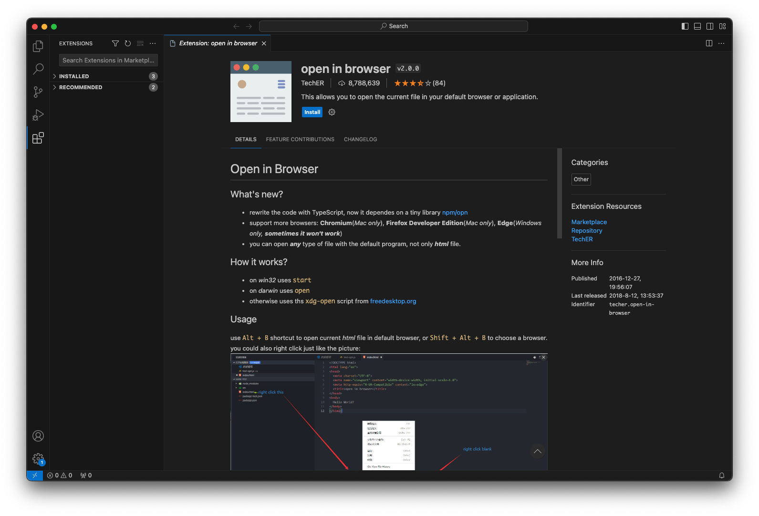Viewport: 759px width, 516px height.
Task: Click the v2.0.0 version badge
Action: (x=408, y=69)
